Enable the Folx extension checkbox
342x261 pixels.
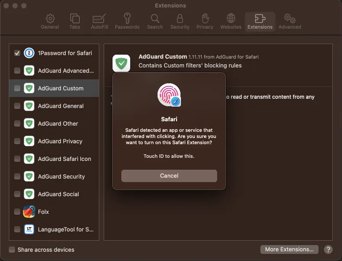[17, 212]
